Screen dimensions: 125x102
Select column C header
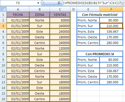(x=60, y=9)
